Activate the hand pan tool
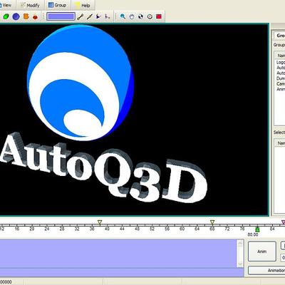The image size is (285, 285). [x=132, y=16]
